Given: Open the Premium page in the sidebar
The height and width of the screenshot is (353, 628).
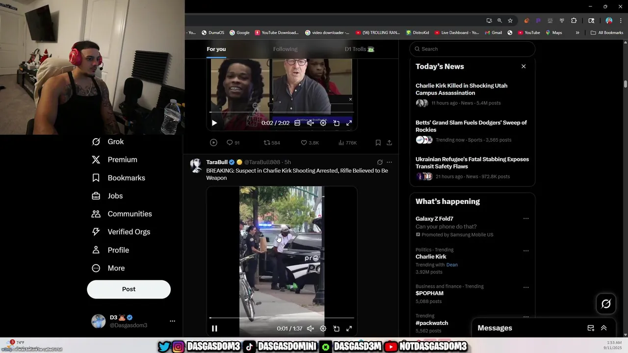Looking at the screenshot, I should 115,160.
